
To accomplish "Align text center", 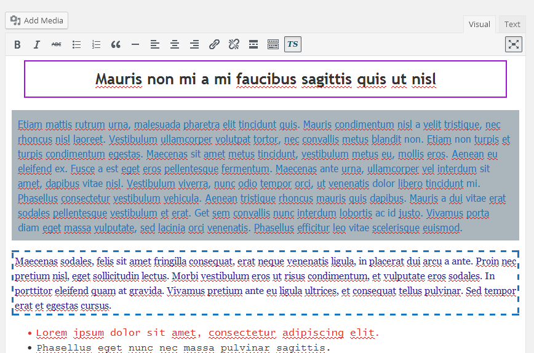I will [x=175, y=44].
